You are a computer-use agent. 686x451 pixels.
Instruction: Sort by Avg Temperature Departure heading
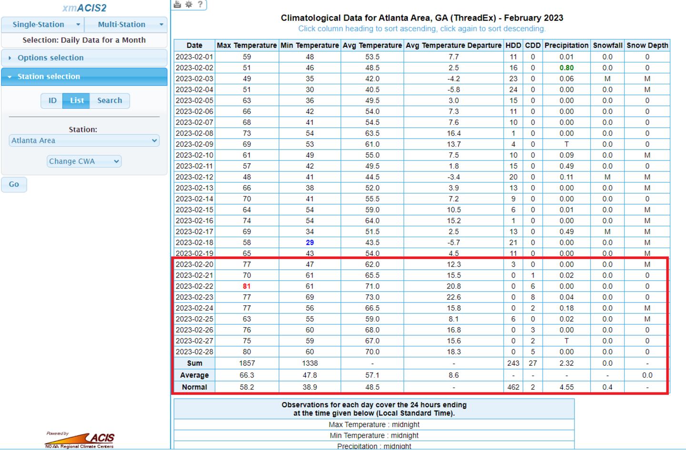click(x=454, y=45)
